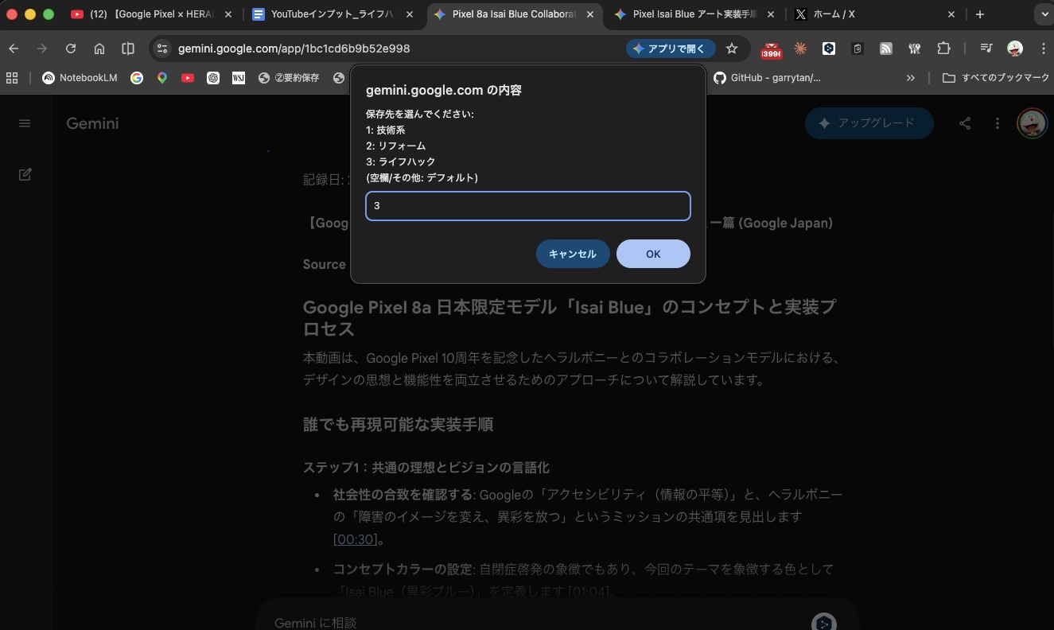Click the hamburger menu to open Gemini sidebar

(x=25, y=123)
